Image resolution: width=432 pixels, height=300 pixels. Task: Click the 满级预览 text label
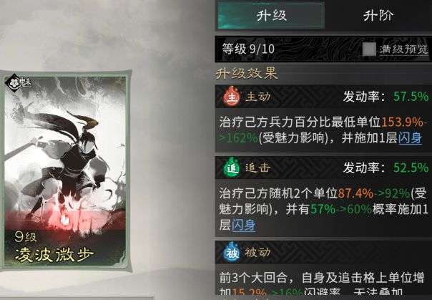(x=404, y=49)
